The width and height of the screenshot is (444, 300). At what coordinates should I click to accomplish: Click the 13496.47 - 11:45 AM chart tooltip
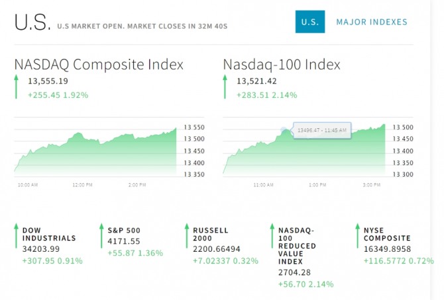click(321, 130)
